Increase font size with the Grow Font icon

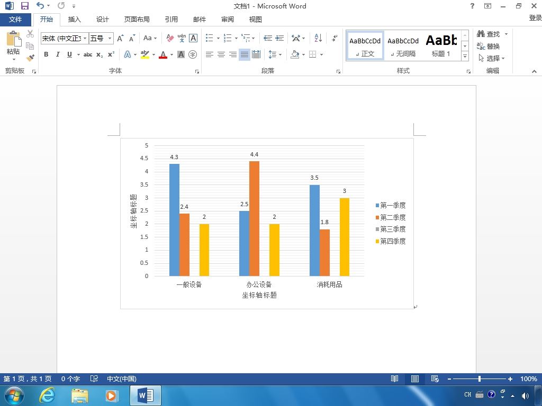point(120,38)
